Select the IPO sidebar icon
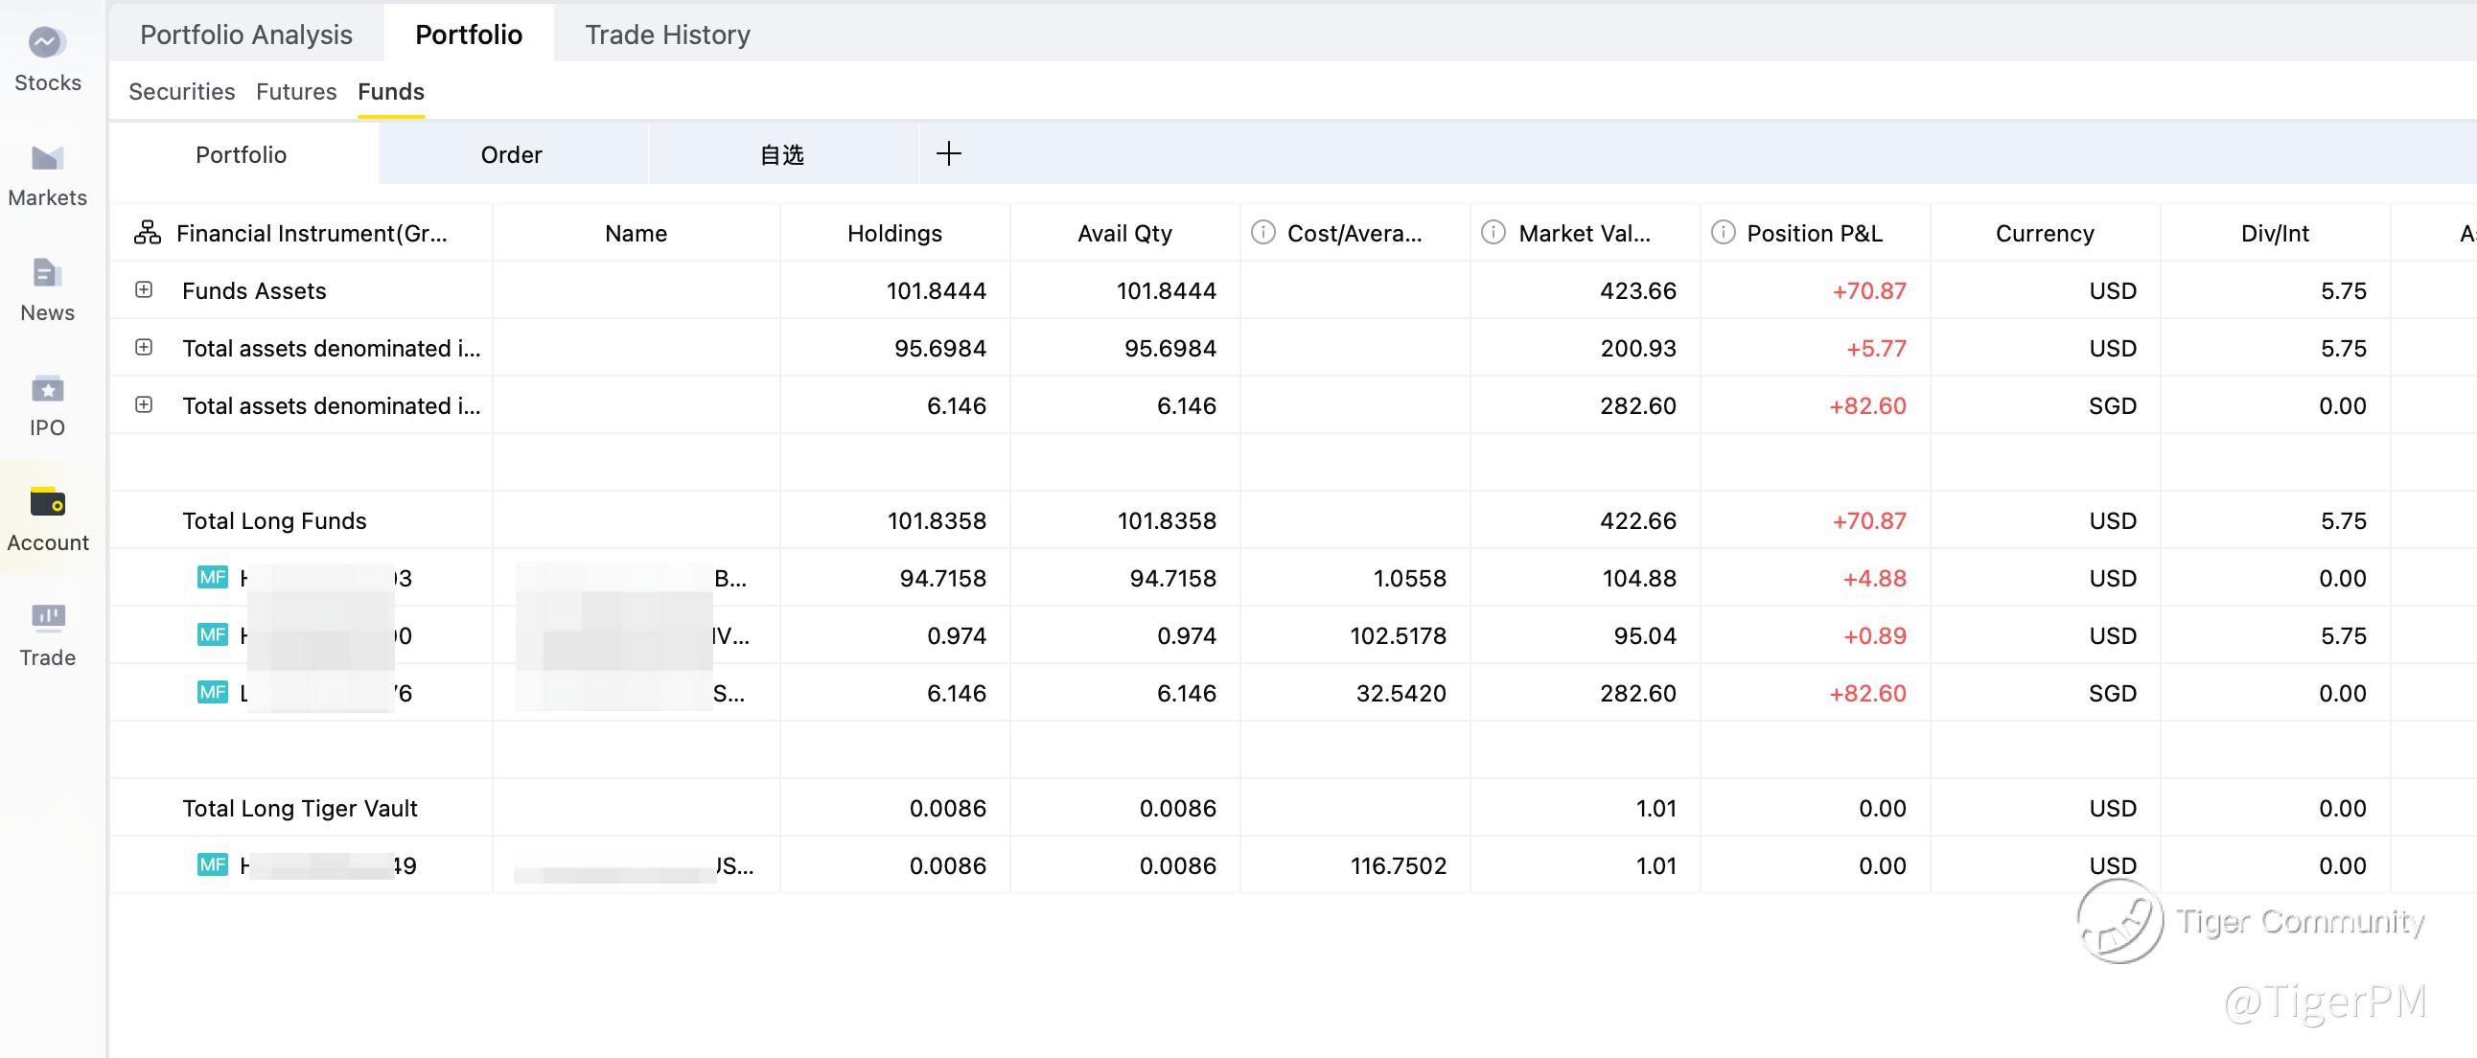This screenshot has width=2477, height=1058. [x=46, y=404]
